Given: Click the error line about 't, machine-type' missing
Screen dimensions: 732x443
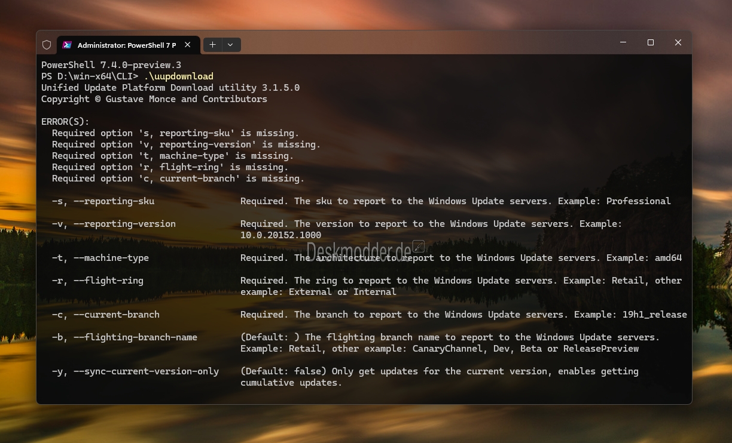Looking at the screenshot, I should click(x=173, y=156).
